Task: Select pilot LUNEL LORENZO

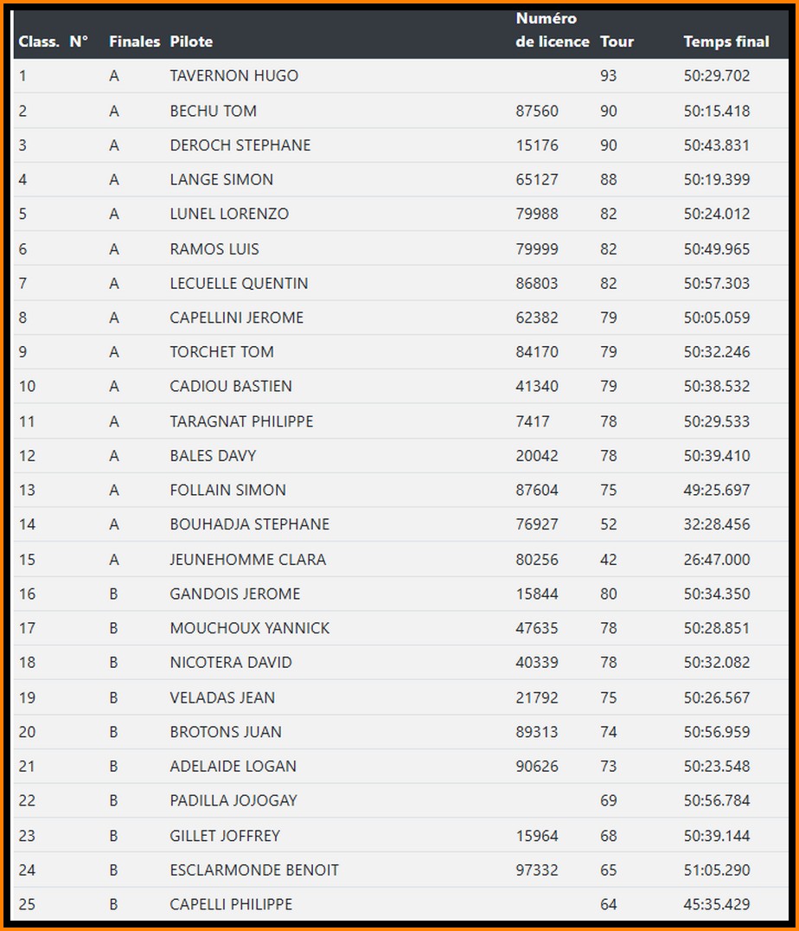Action: coord(229,214)
